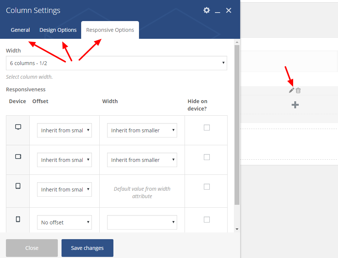
Task: Click the 'Hide on device?' column header
Action: [197, 105]
